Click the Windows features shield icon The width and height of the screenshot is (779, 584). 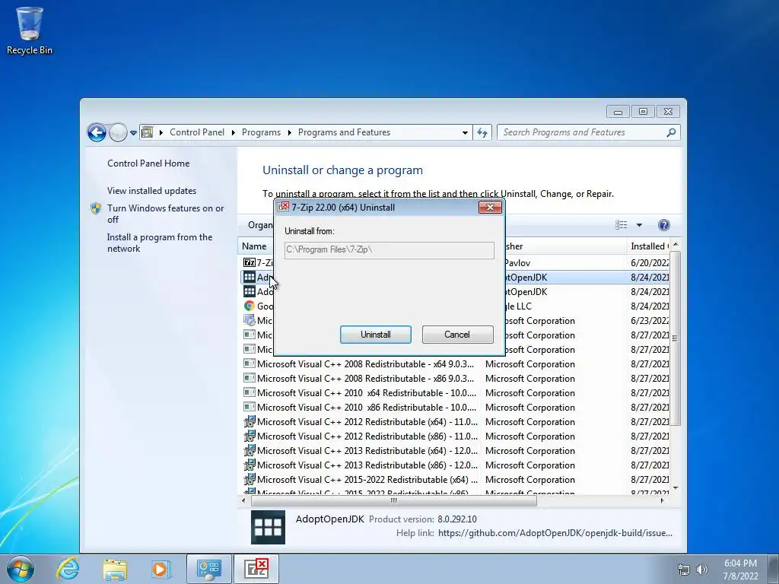coord(96,208)
